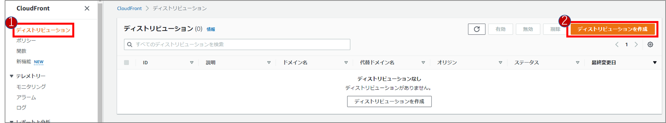Screen dimensions: 666x123
Task: Go to next page arrow
Action: [x=636, y=44]
